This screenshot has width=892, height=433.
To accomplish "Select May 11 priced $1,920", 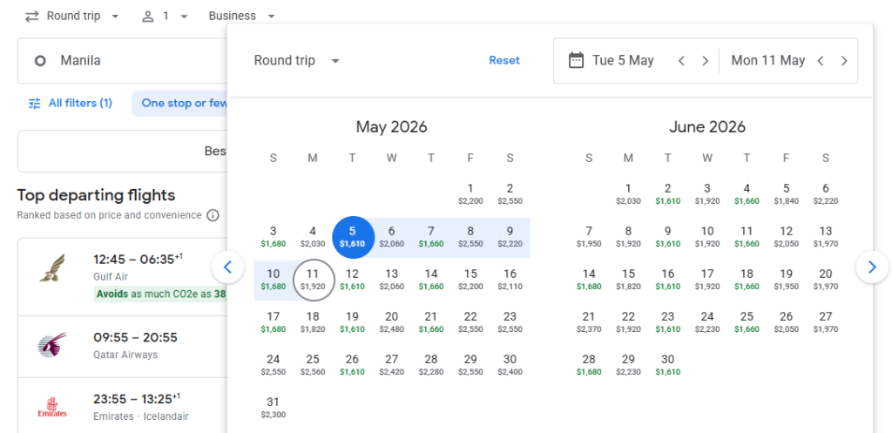I will pos(313,280).
